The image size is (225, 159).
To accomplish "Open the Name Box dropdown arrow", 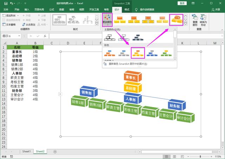I will pyautogui.click(x=19, y=36).
